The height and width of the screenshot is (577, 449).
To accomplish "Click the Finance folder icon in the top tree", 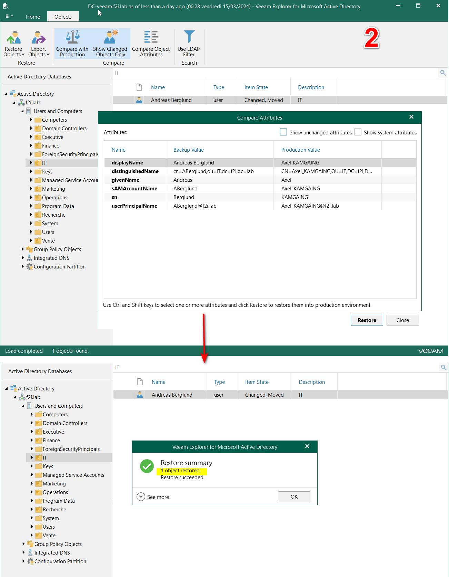I will point(38,145).
